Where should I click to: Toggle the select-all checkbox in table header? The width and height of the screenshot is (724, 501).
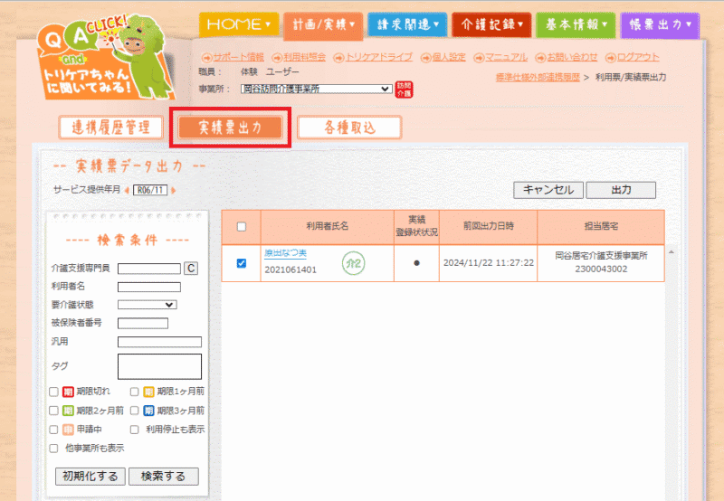(x=241, y=226)
